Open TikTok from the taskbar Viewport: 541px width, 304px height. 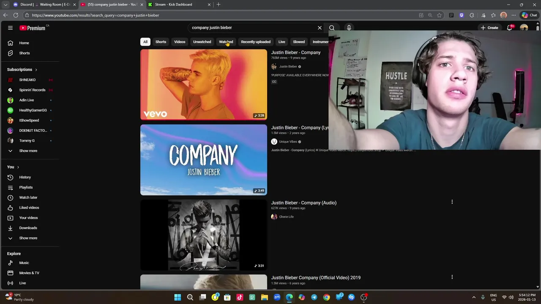click(240, 297)
